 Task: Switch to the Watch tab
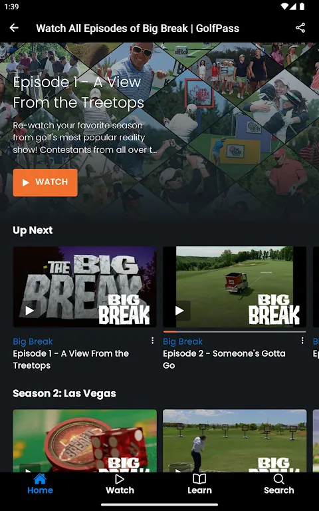pos(120,484)
